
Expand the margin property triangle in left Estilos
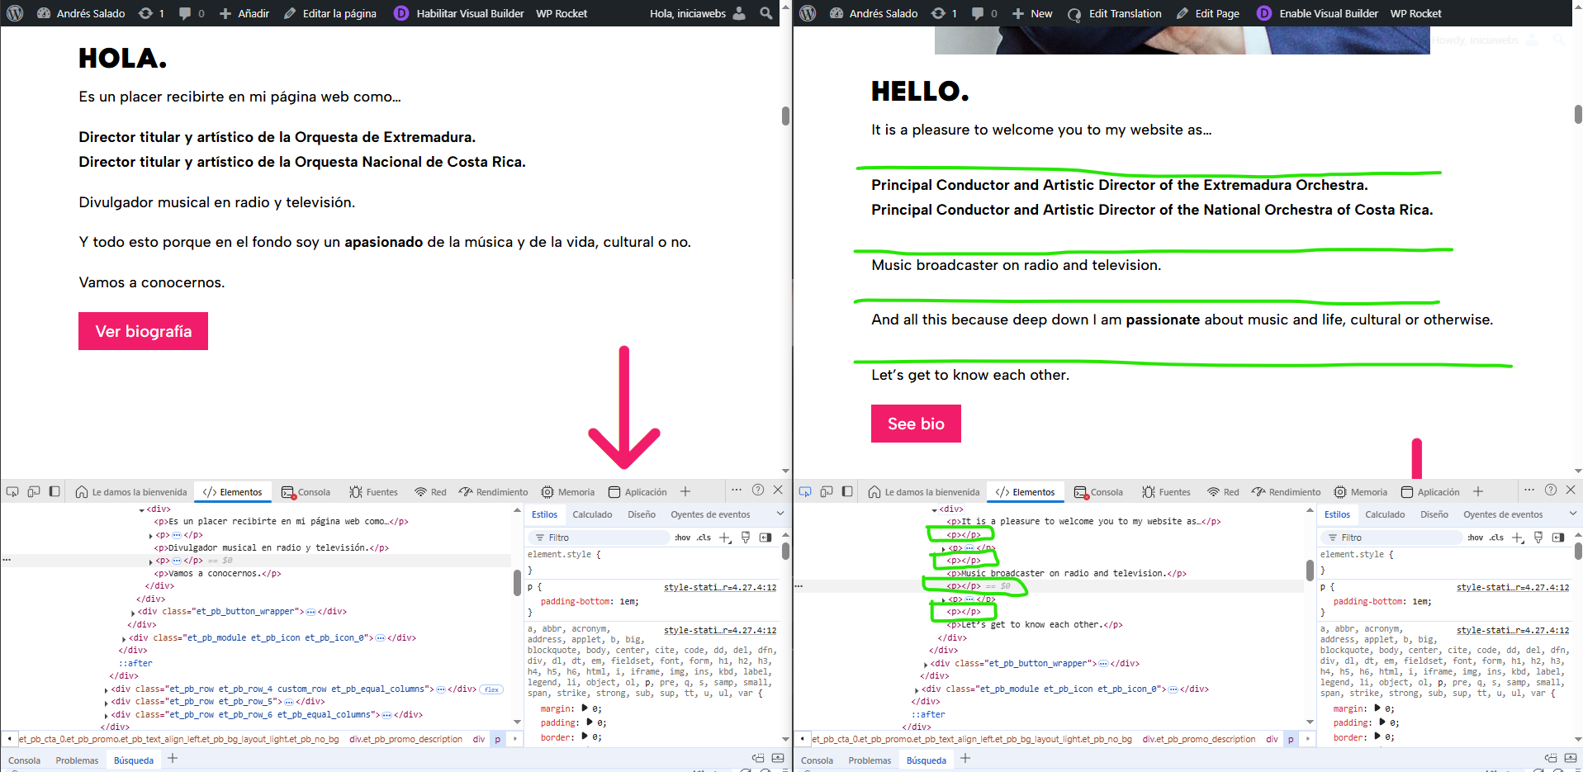pos(585,708)
